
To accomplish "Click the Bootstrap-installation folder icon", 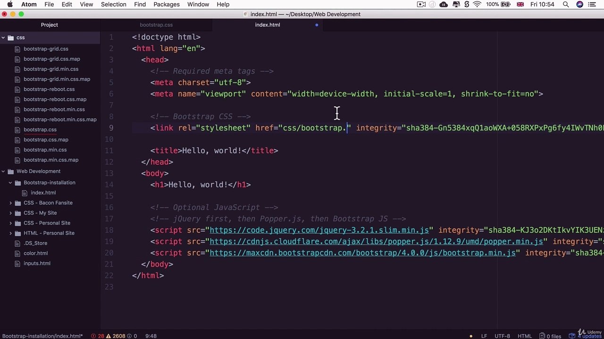I will 18,183.
